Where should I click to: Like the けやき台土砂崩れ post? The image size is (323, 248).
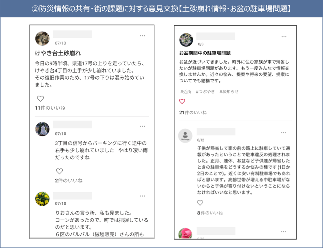tap(40, 99)
